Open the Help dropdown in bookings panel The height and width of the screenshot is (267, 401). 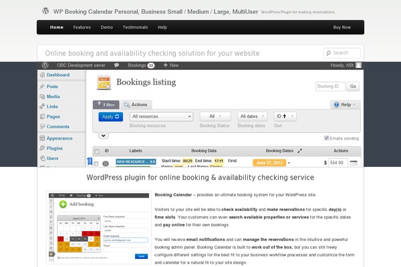click(345, 105)
